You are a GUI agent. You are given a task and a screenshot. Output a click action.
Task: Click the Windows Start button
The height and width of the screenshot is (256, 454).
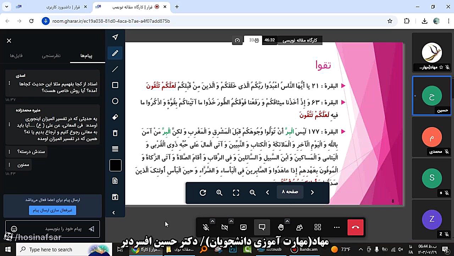coord(8,249)
